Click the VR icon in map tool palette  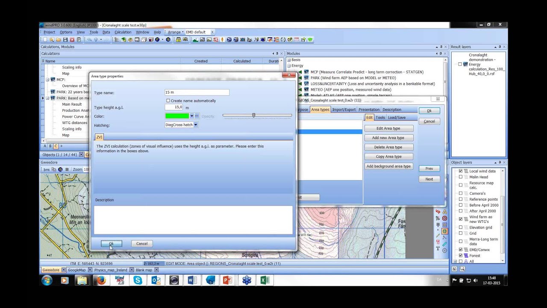tap(438, 212)
